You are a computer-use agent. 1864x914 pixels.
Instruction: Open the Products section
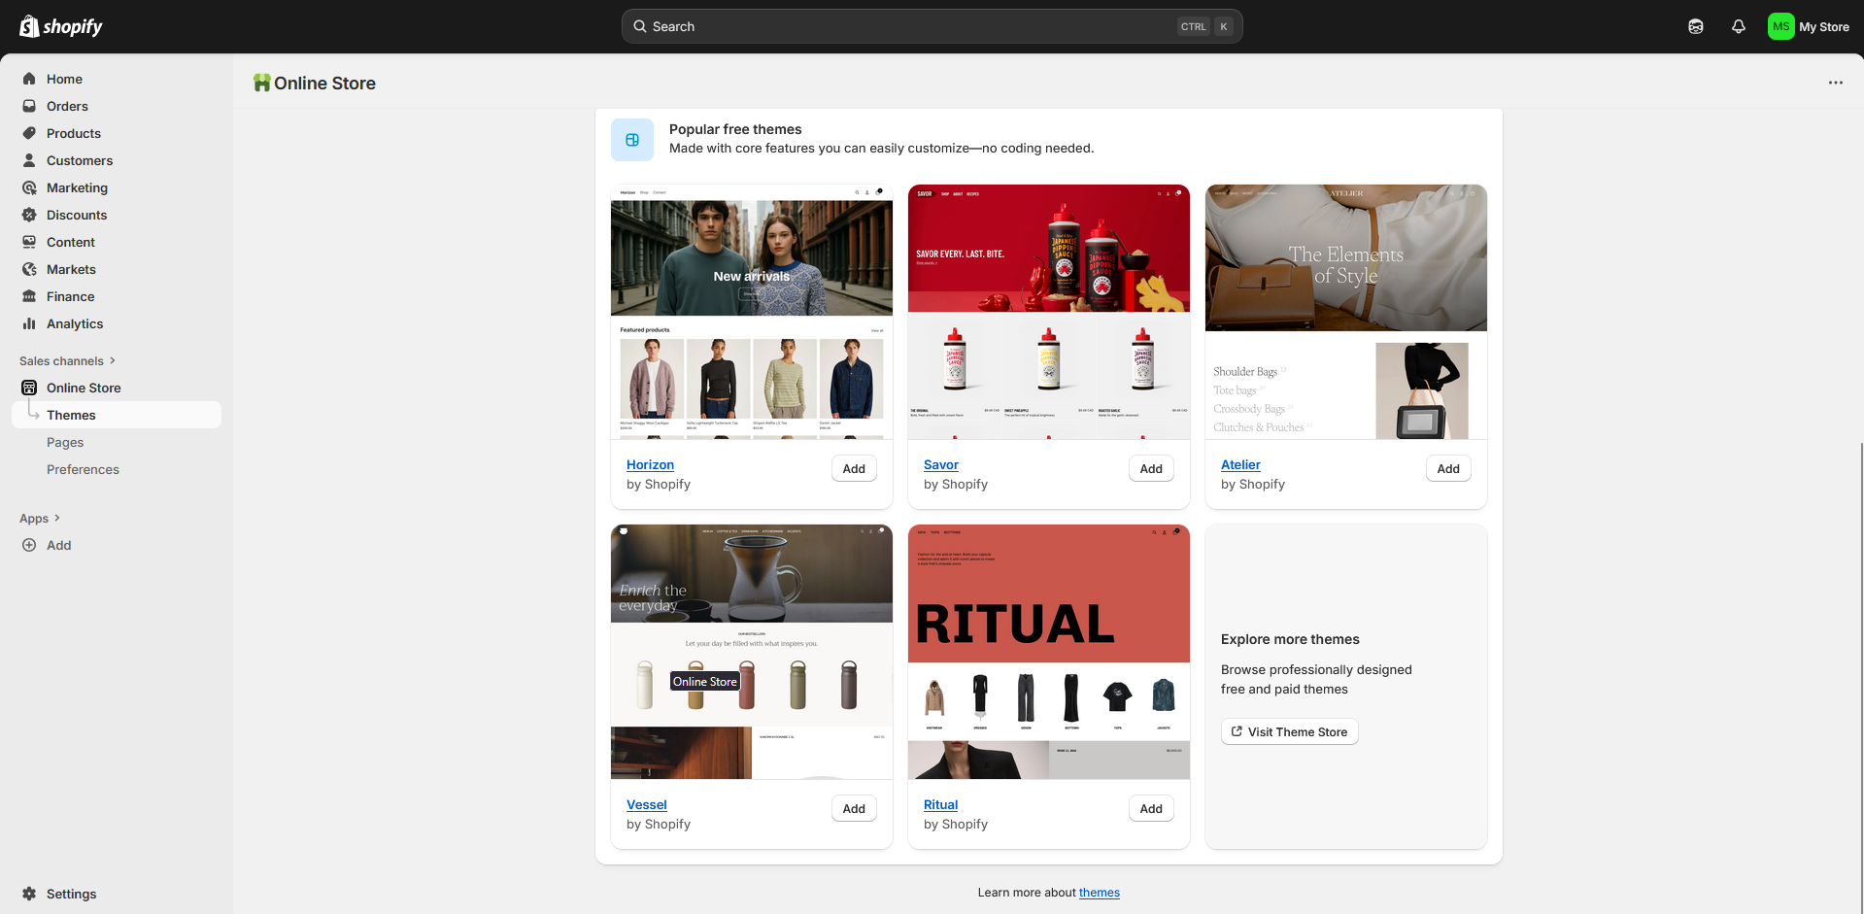pos(74,133)
